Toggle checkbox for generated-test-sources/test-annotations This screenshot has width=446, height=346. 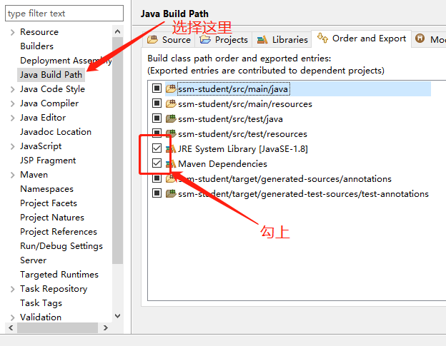(x=157, y=193)
